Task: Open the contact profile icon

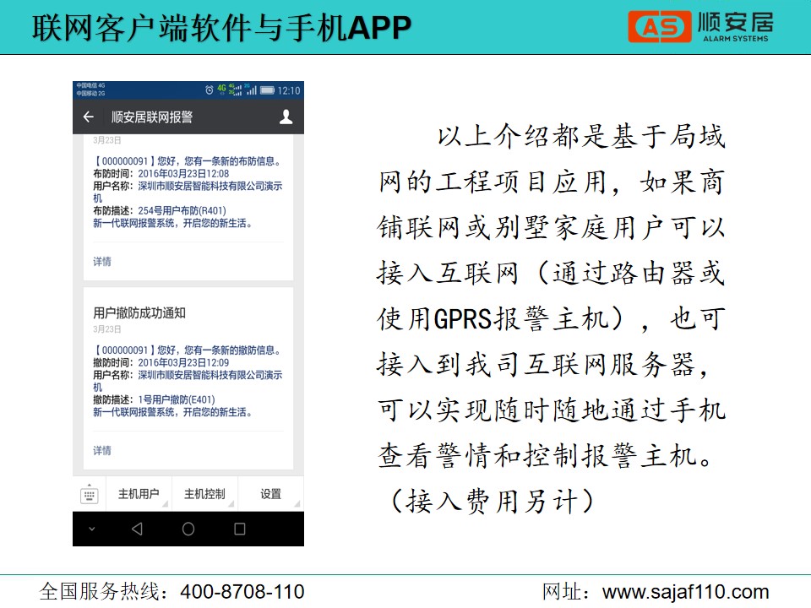Action: (286, 117)
